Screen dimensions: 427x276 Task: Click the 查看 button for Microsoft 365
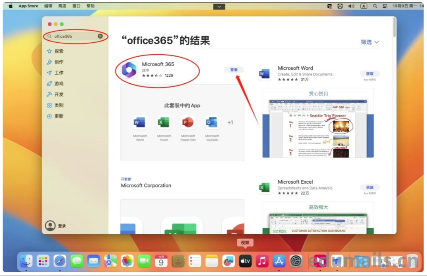[234, 70]
